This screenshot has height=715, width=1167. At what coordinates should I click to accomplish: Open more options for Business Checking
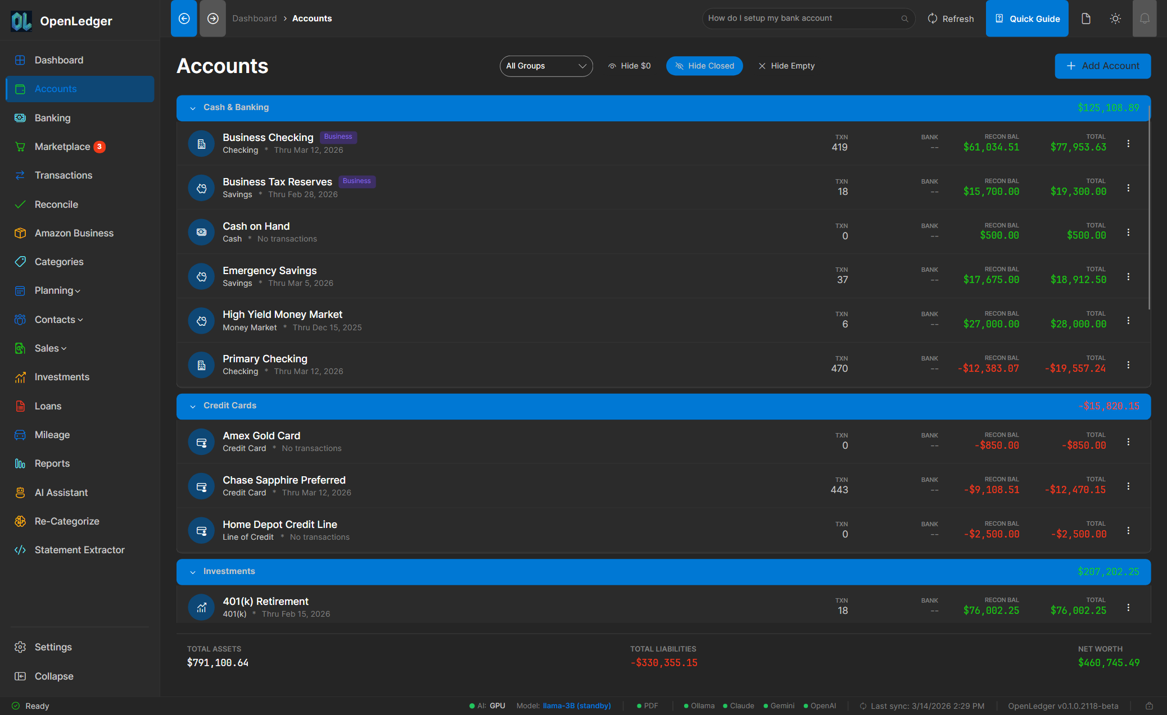(x=1128, y=144)
